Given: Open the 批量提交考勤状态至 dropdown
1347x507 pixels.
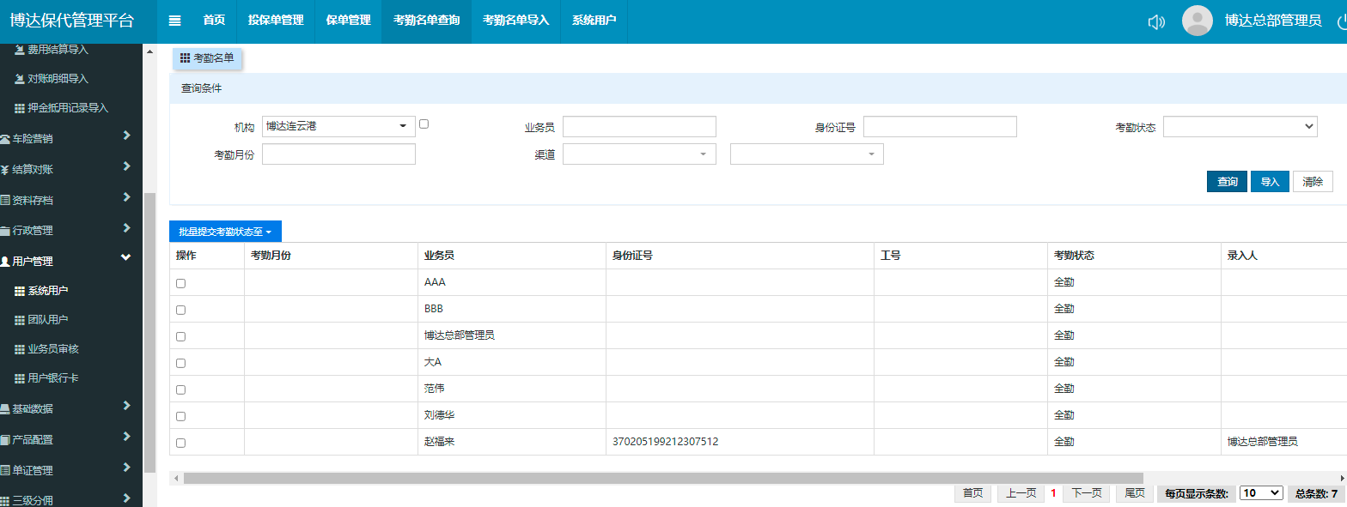Looking at the screenshot, I should coord(225,232).
